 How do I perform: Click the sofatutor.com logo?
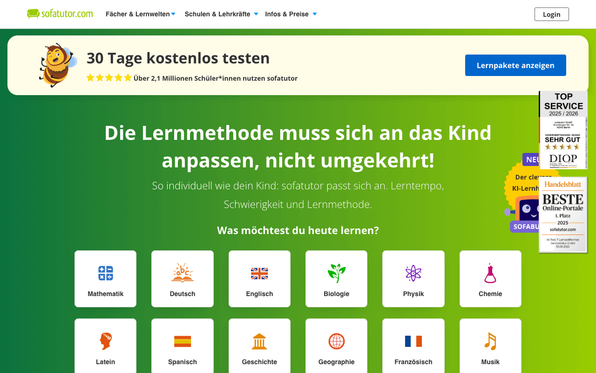[60, 14]
